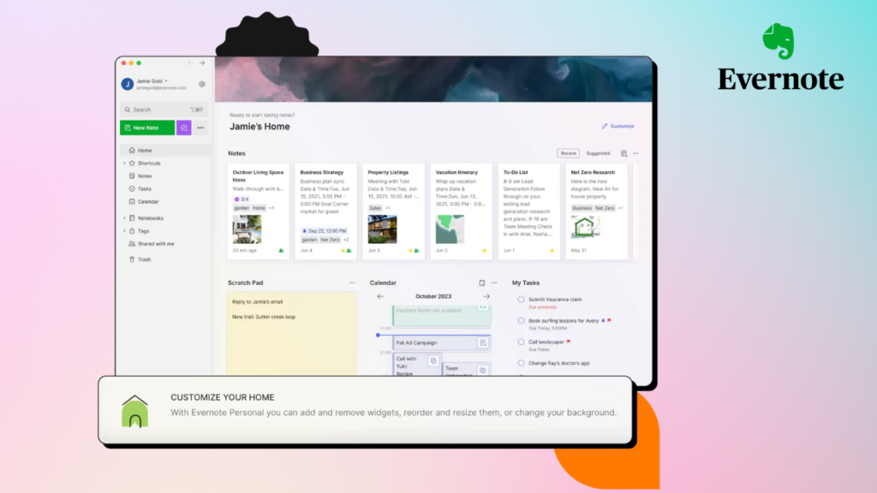
Task: Click the back navigation arrow in title bar
Action: (191, 63)
